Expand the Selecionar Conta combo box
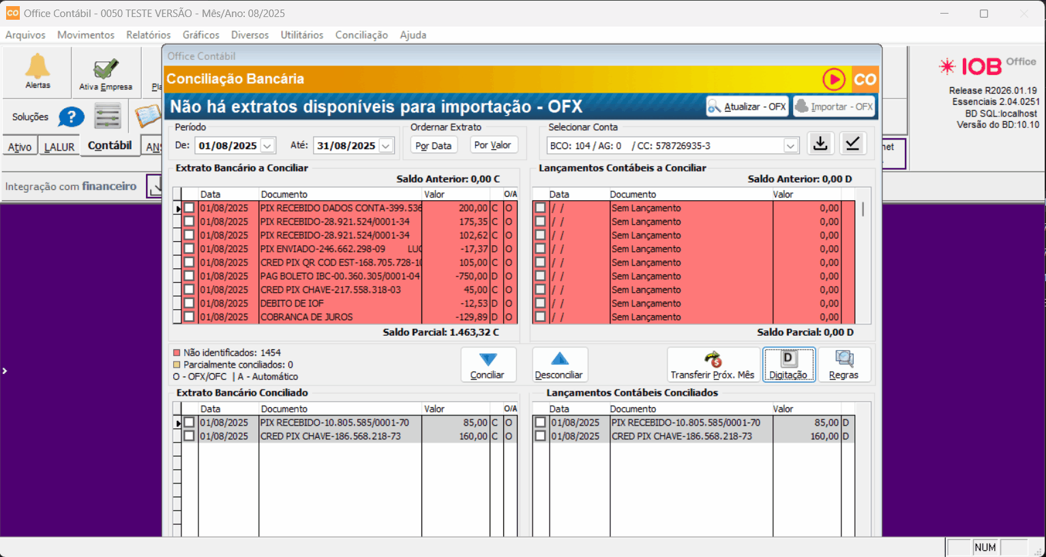 click(790, 146)
